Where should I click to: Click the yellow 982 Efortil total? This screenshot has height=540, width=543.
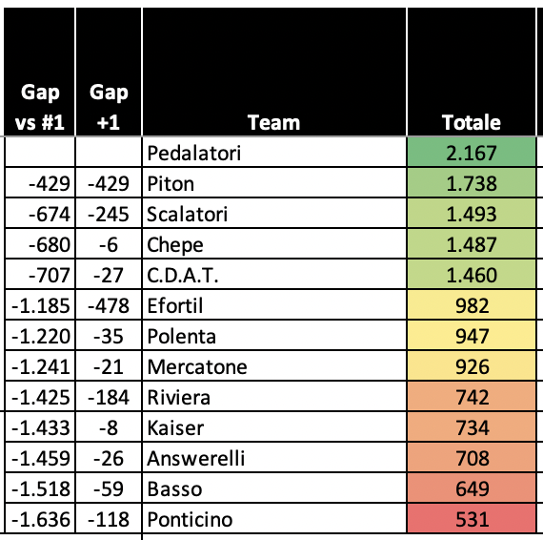click(472, 305)
